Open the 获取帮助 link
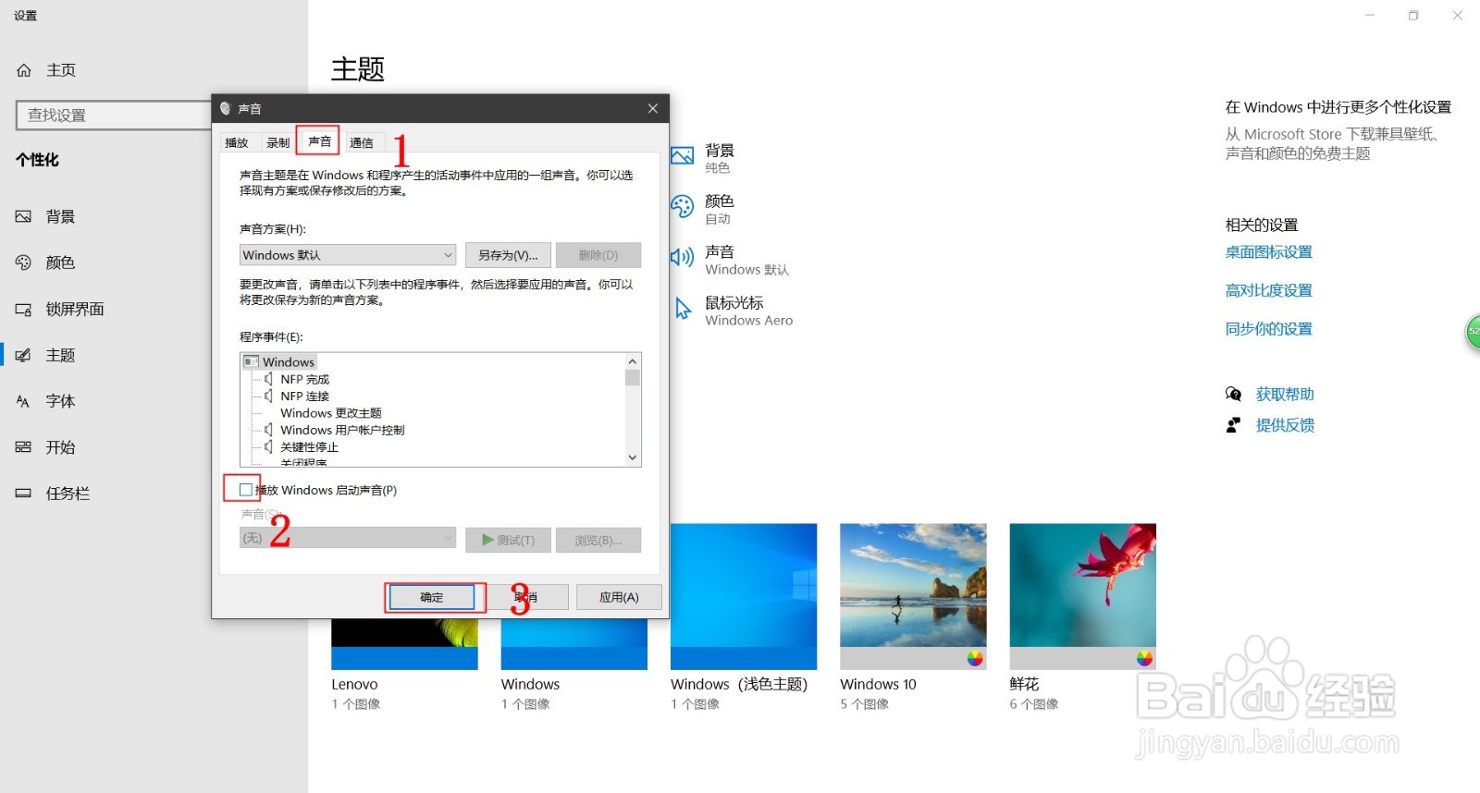Viewport: 1480px width, 793px height. point(1285,395)
